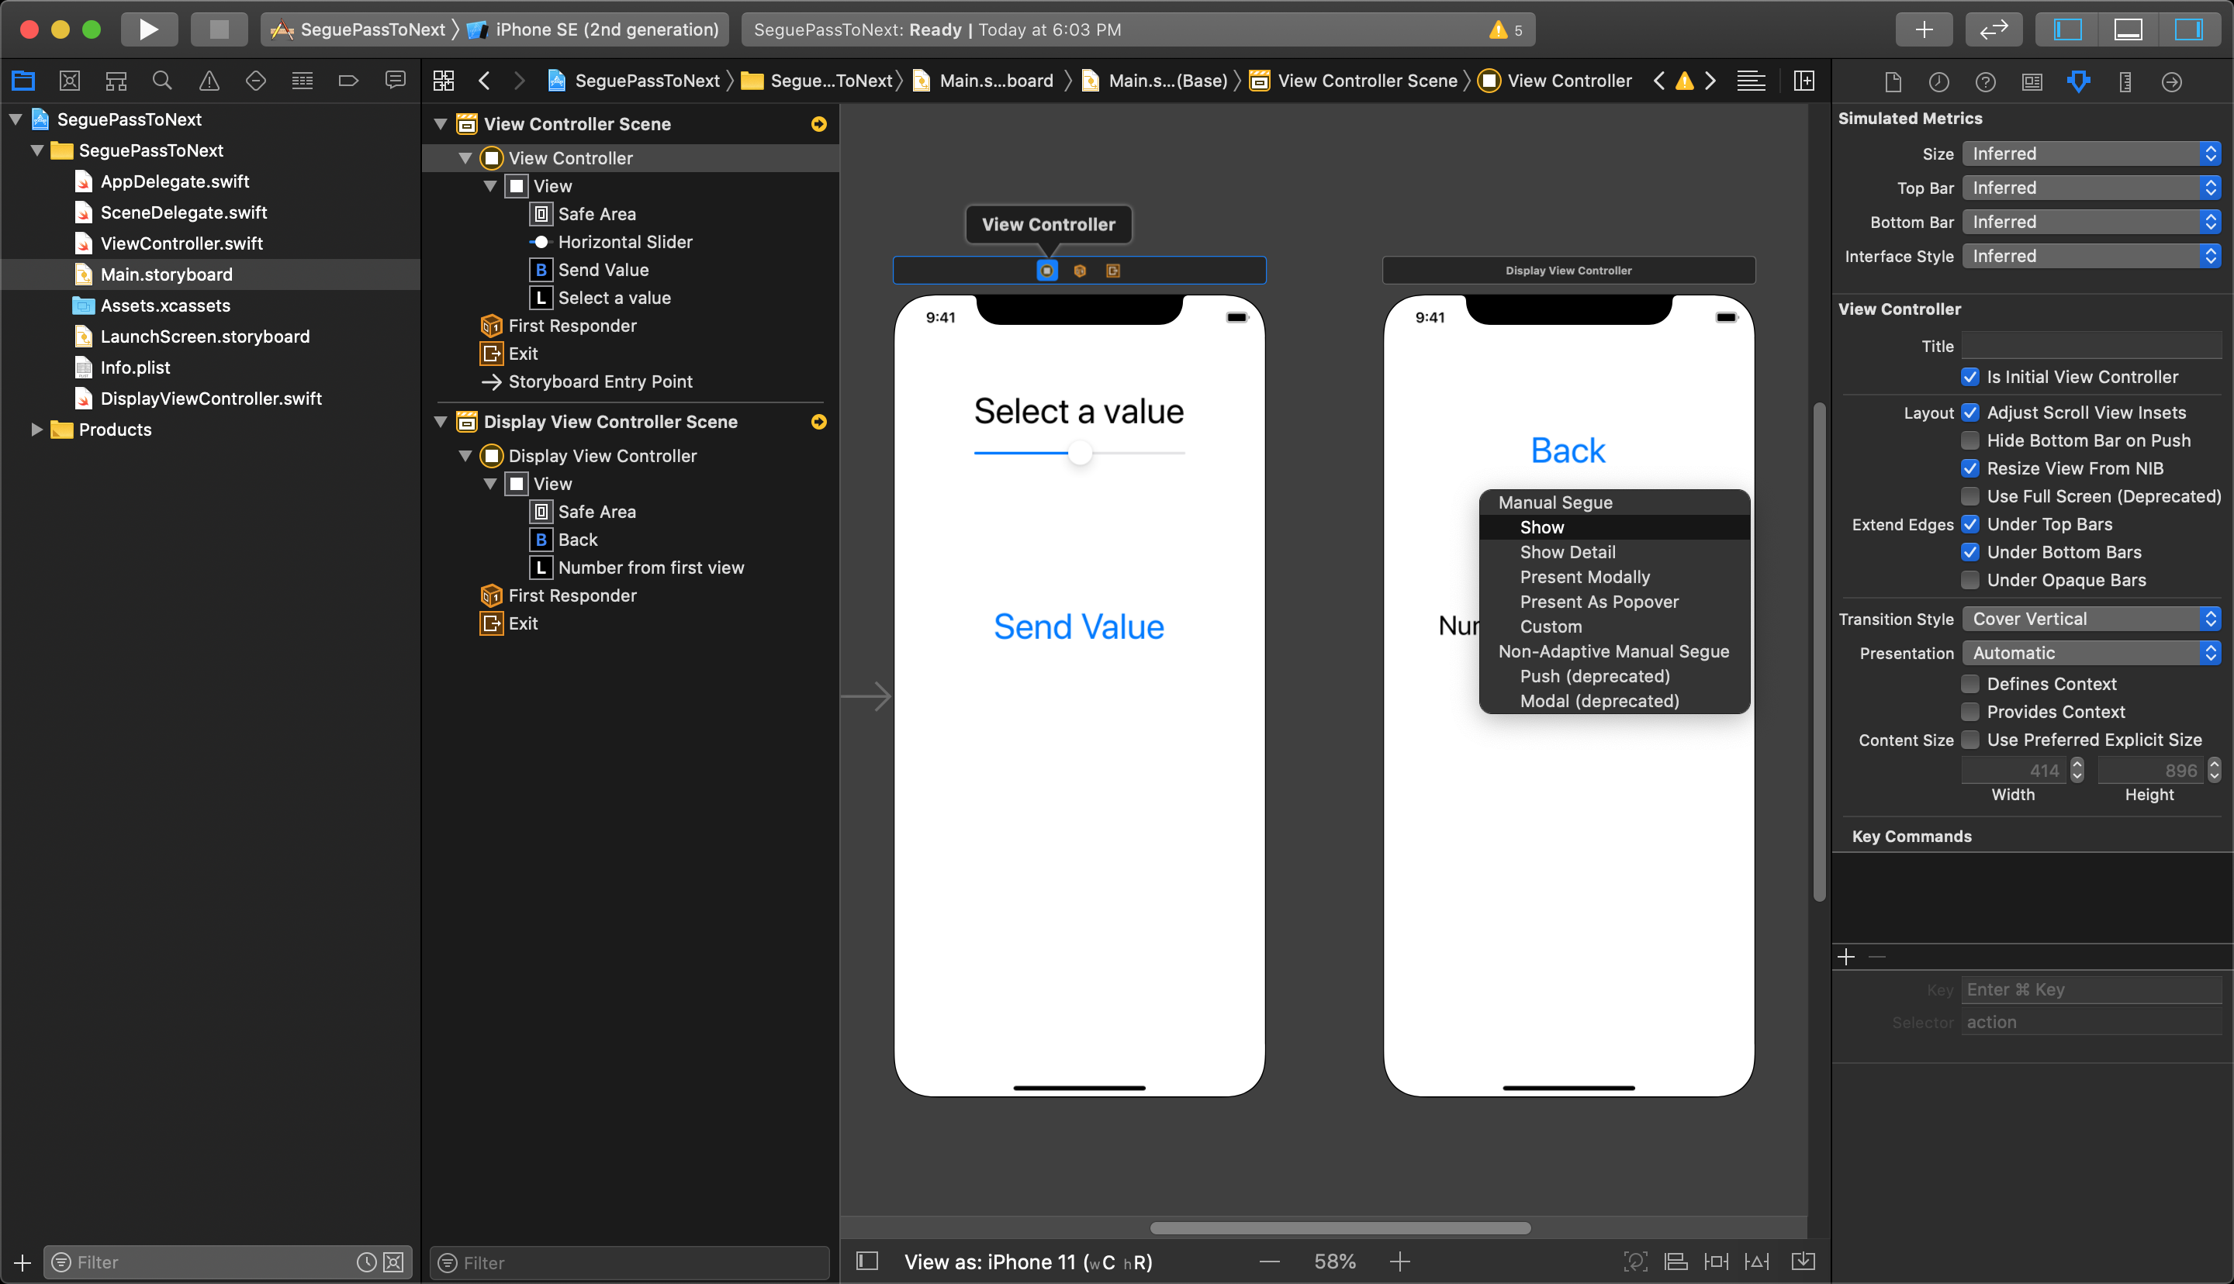Viewport: 2234px width, 1284px height.
Task: Toggle the code review arrows button
Action: (x=1994, y=29)
